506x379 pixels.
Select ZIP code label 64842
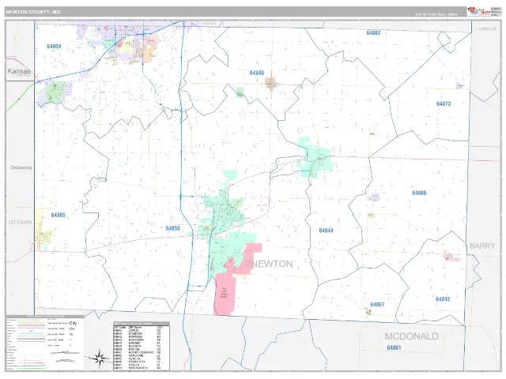(443, 299)
